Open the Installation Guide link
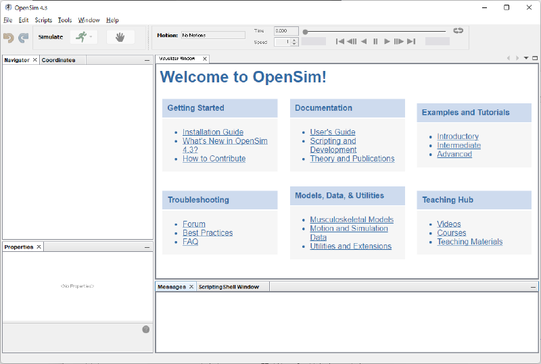Viewport: 541px width, 364px height. [212, 132]
